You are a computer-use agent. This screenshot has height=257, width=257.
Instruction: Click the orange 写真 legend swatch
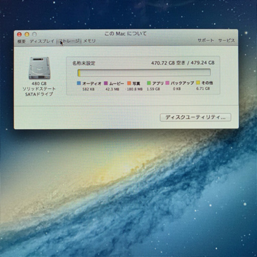tap(129, 83)
